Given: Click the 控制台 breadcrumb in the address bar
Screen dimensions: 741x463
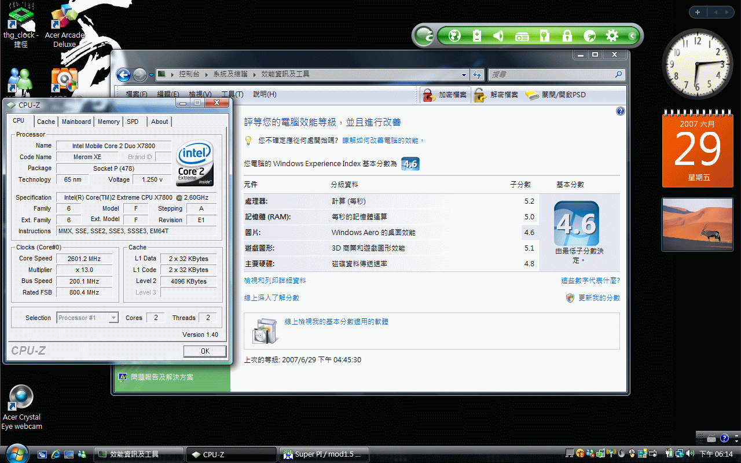Looking at the screenshot, I should (189, 75).
